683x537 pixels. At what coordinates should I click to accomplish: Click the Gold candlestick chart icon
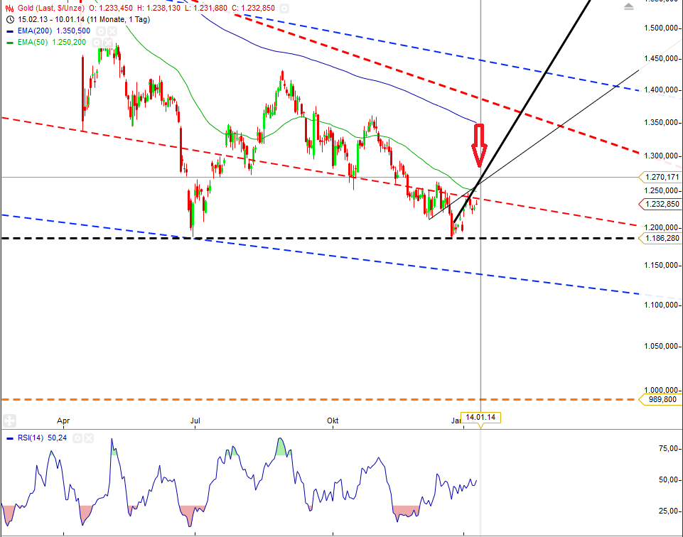(x=9, y=8)
